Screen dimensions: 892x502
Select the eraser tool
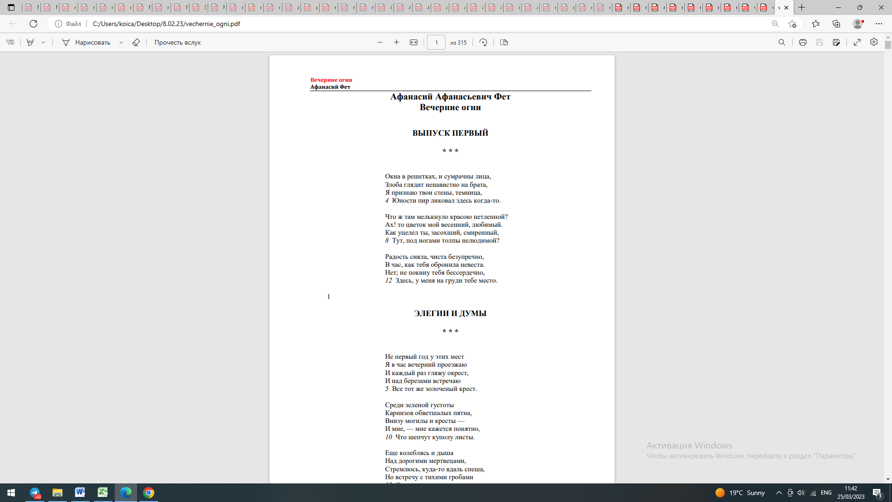(x=136, y=42)
